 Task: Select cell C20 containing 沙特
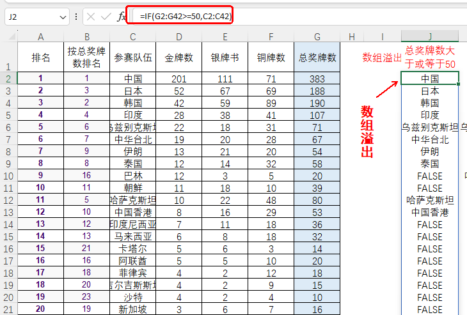[x=133, y=297]
